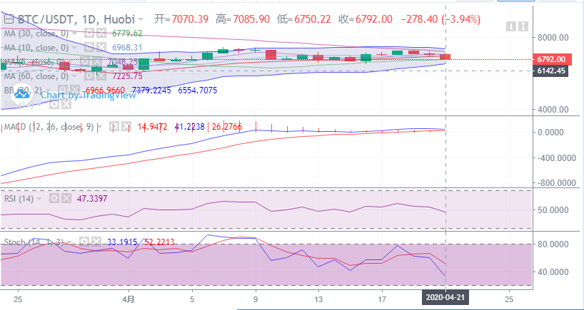
Task: Remove MA (5, close, 0) indicator
Action: click(x=97, y=62)
